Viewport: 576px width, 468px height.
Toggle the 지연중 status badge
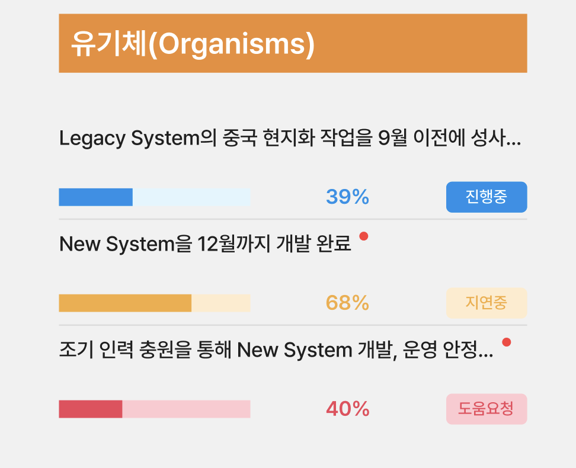point(486,303)
